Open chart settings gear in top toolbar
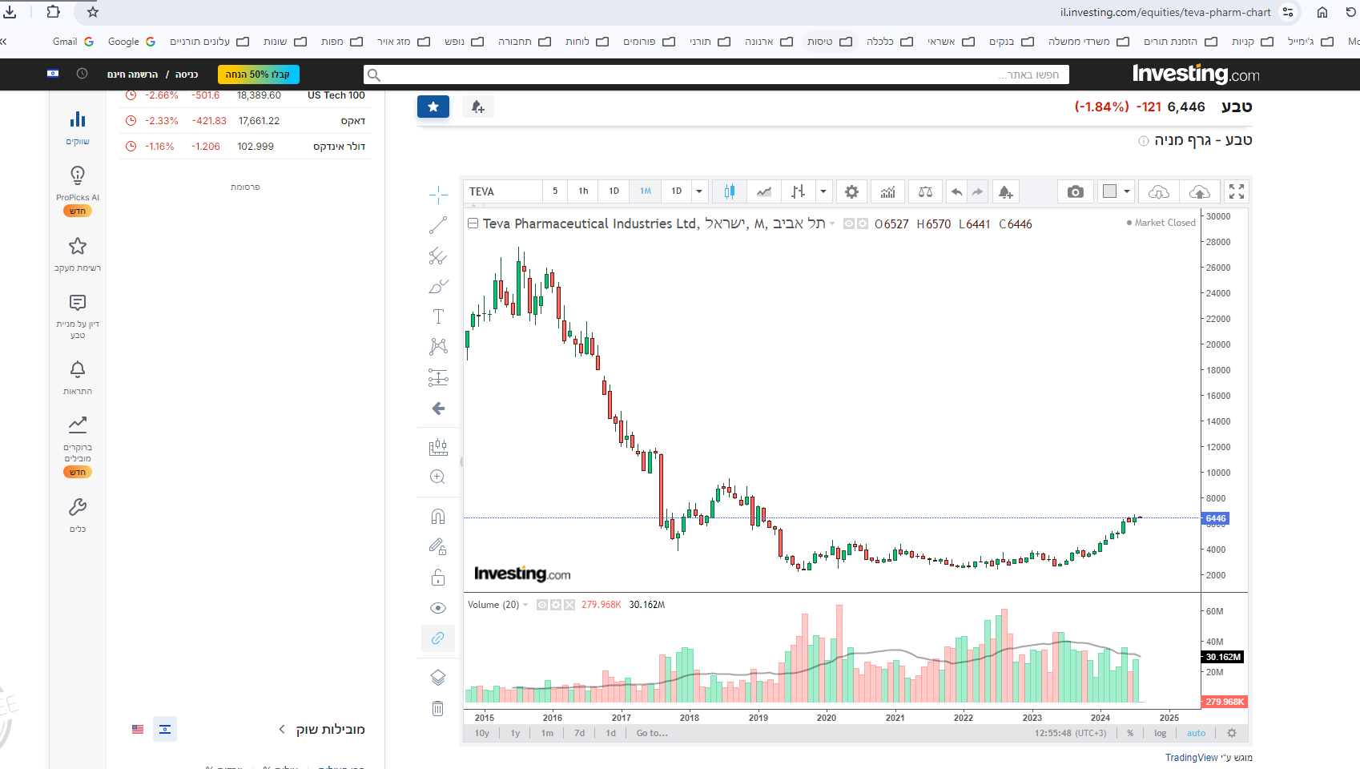This screenshot has height=769, width=1360. tap(851, 191)
